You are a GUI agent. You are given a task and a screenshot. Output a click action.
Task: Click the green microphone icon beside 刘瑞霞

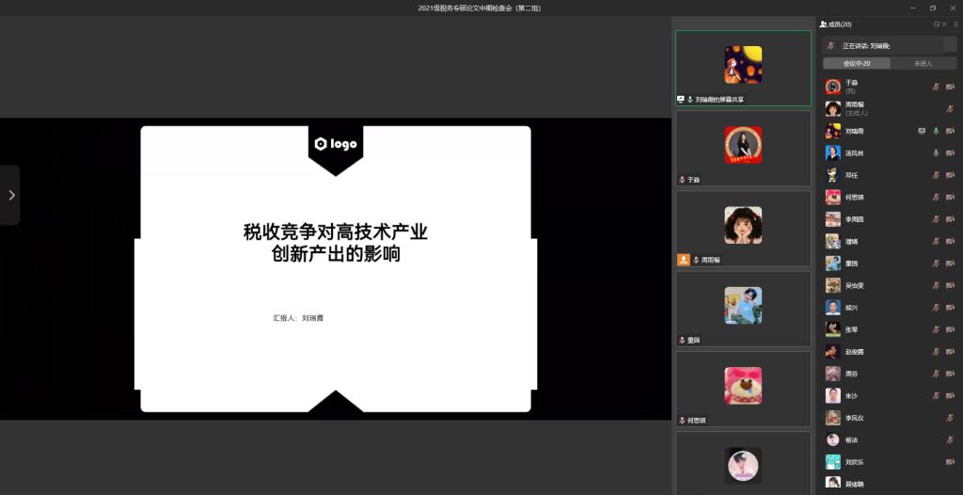[936, 131]
